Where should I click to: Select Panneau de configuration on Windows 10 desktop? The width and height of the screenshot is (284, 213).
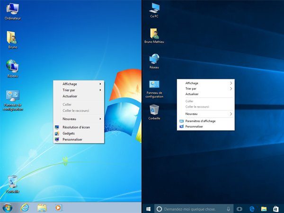[154, 89]
